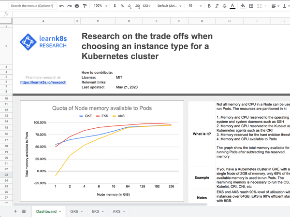Select the Paint format roller icon

(x=85, y=6)
